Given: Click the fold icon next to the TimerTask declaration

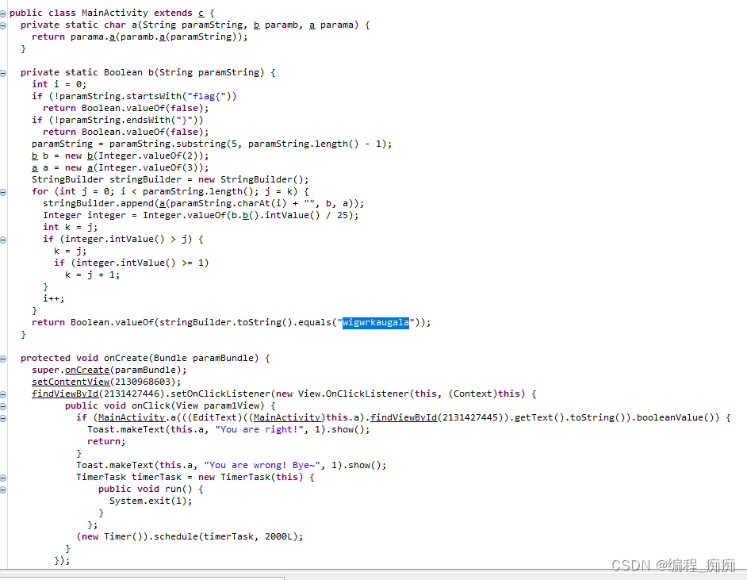Looking at the screenshot, I should [x=4, y=477].
